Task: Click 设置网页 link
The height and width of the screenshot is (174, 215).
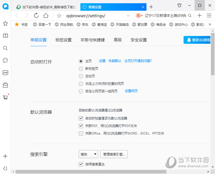Action: coord(131,91)
